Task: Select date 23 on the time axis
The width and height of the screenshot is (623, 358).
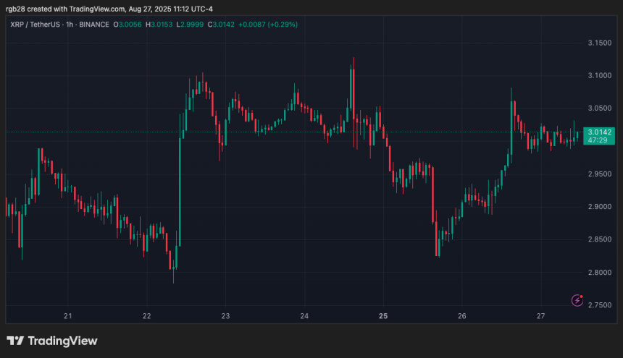Action: [225, 316]
